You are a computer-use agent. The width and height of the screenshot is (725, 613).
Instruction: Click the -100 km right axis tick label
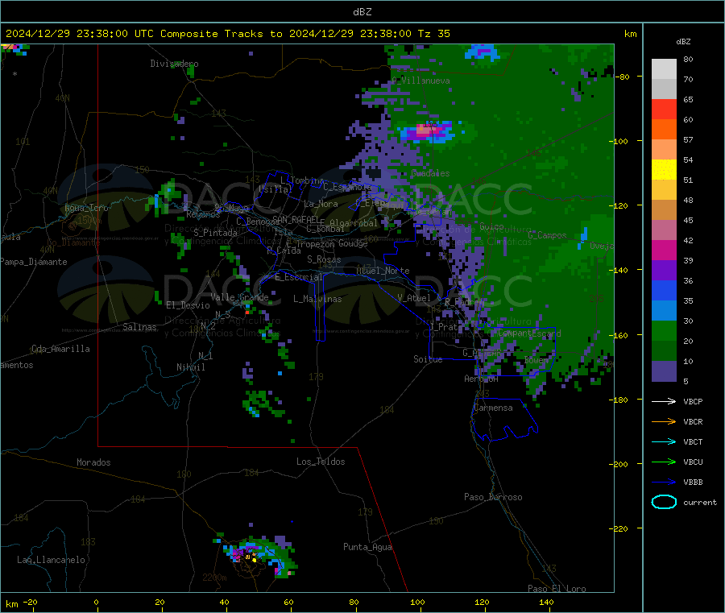tap(618, 141)
